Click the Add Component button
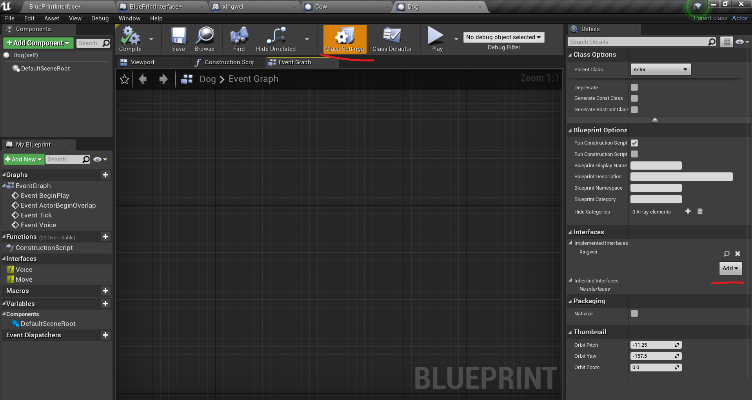 38,43
